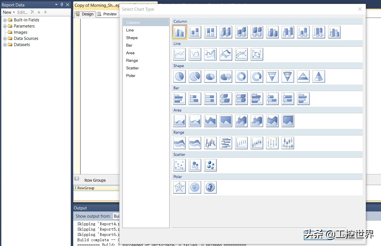Viewport: 381px width, 246px height.
Task: Open Report Data window position dropdown arrow
Action: point(56,5)
